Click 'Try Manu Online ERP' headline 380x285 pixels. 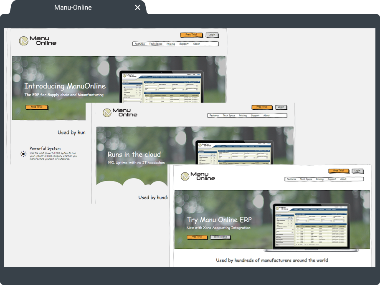tap(219, 219)
